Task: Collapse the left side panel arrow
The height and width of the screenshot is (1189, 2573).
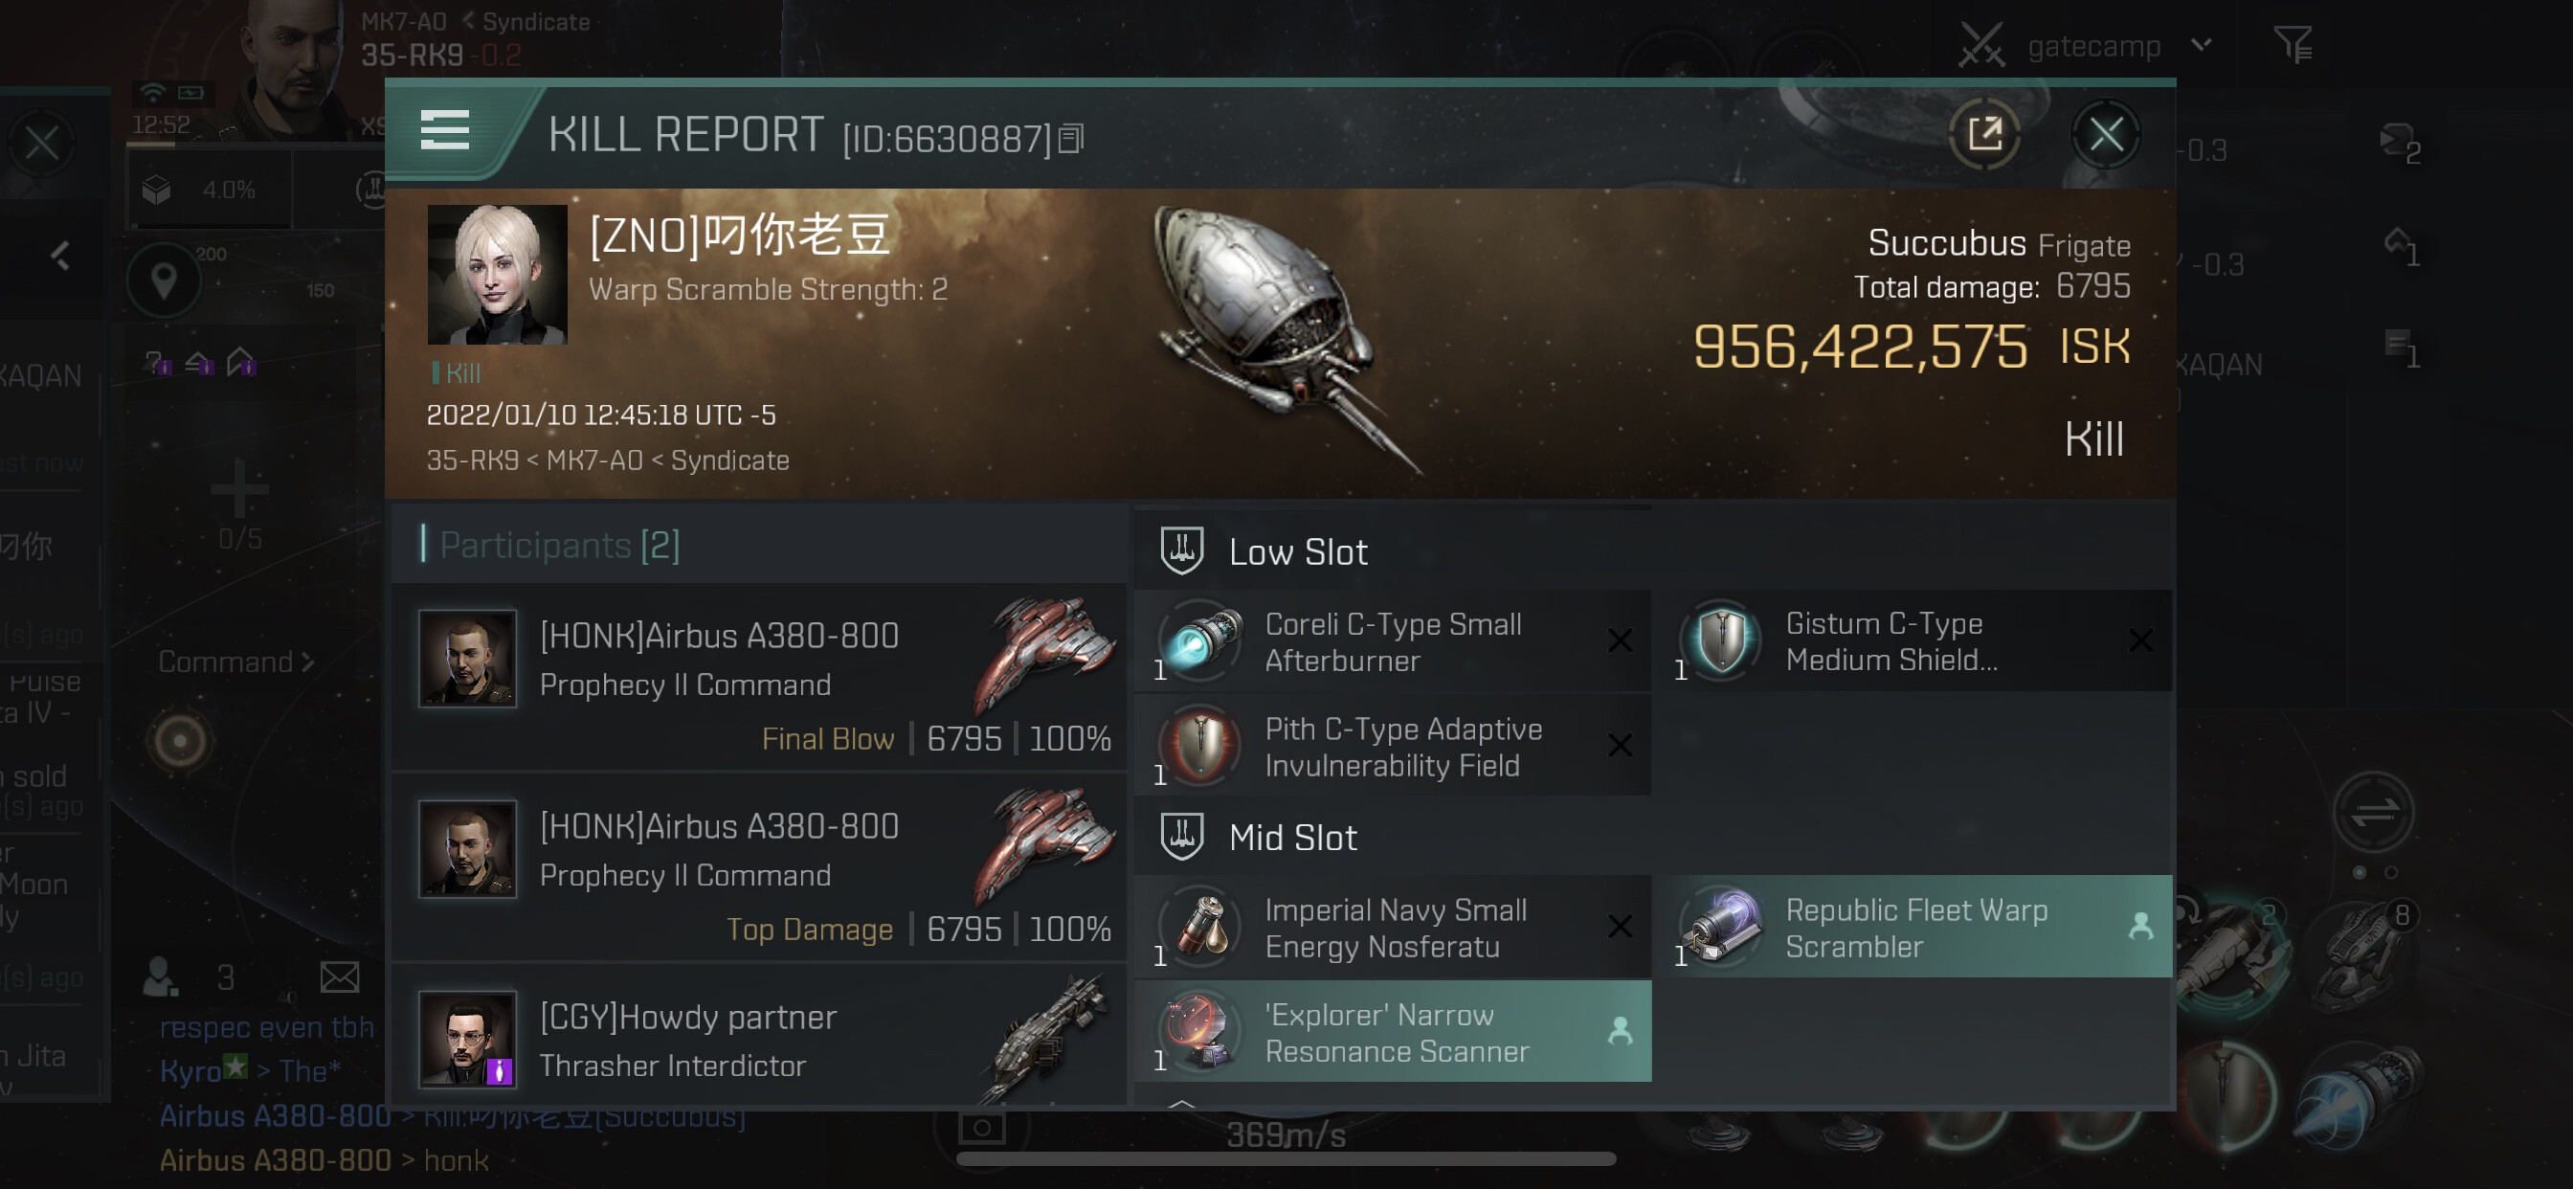Action: click(60, 256)
